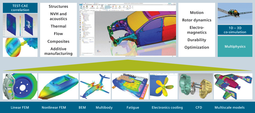This screenshot has width=255, height=113.
Task: Select the brake disc simulation thumbnail
Action: point(20,86)
